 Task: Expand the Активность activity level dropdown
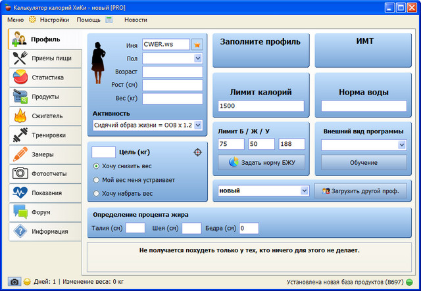pos(198,124)
